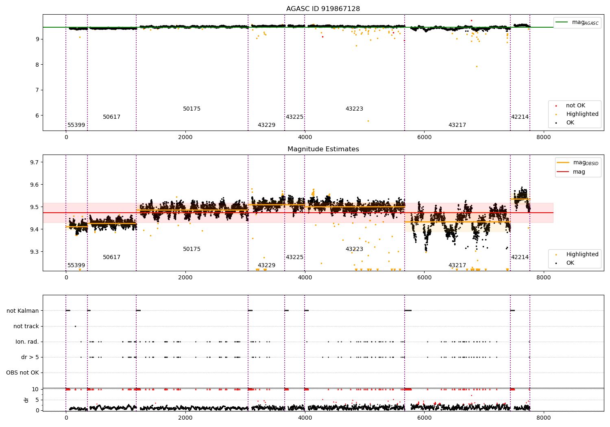
Task: Click OBSID label 50617 in the AGASC ID plot
Action: (x=111, y=117)
